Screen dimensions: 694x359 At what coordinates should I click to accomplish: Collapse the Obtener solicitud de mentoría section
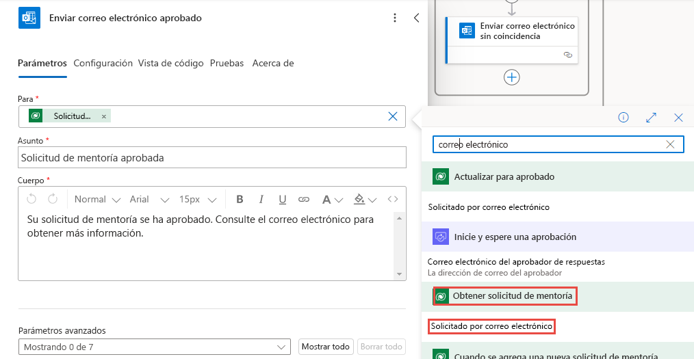558,296
